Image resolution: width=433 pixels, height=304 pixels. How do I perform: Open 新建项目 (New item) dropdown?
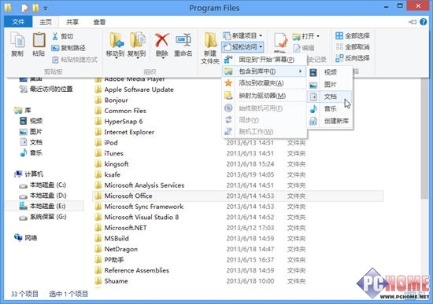(x=242, y=35)
